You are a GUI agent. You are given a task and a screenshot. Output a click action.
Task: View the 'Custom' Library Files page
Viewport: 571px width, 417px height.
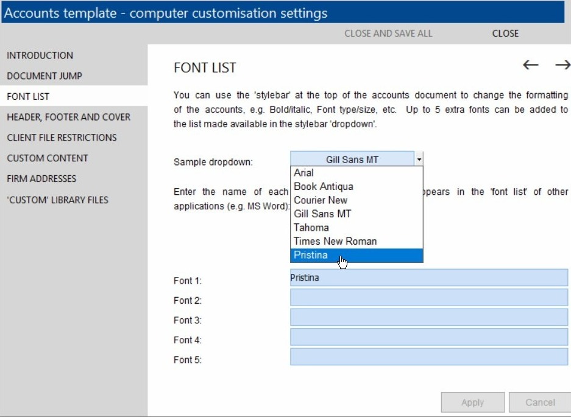[57, 198]
